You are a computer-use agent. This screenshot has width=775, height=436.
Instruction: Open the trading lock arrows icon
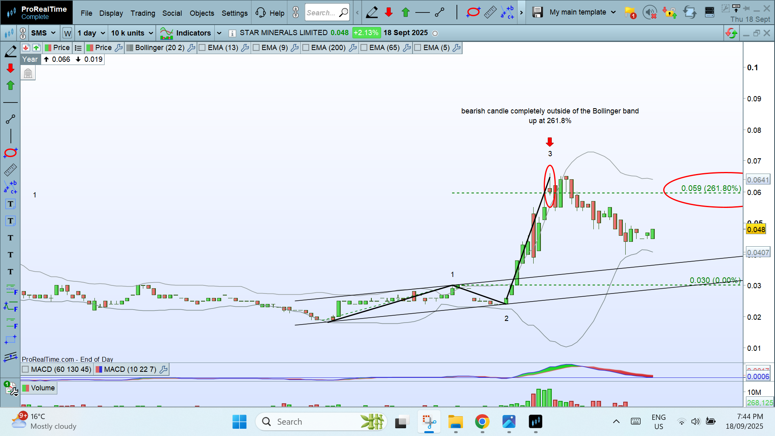click(669, 13)
